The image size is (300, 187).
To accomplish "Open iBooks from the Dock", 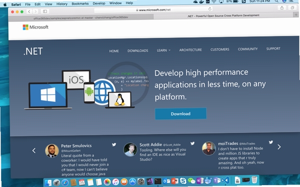I will click(124, 181).
